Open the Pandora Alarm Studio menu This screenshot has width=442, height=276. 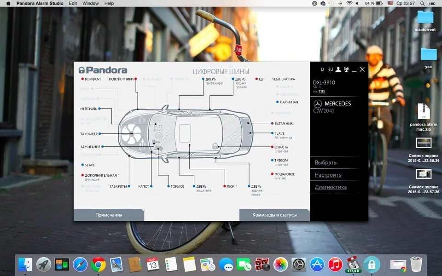pos(40,3)
